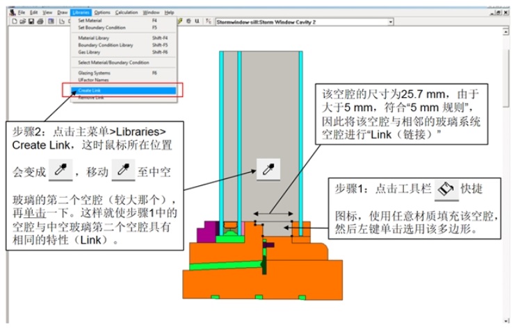Open the Options menu in menu bar

click(x=102, y=12)
